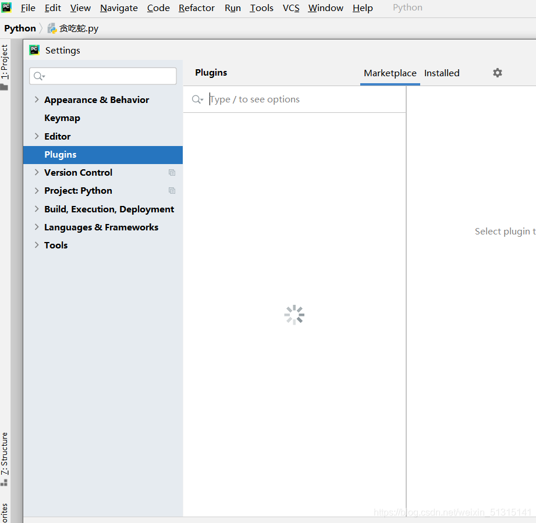Switch to the Installed plugins tab

click(x=442, y=73)
